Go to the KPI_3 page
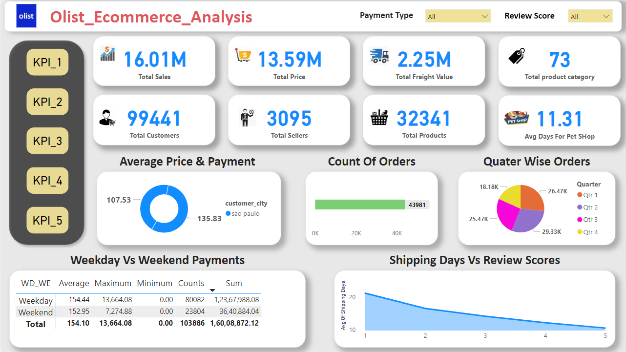 click(47, 141)
